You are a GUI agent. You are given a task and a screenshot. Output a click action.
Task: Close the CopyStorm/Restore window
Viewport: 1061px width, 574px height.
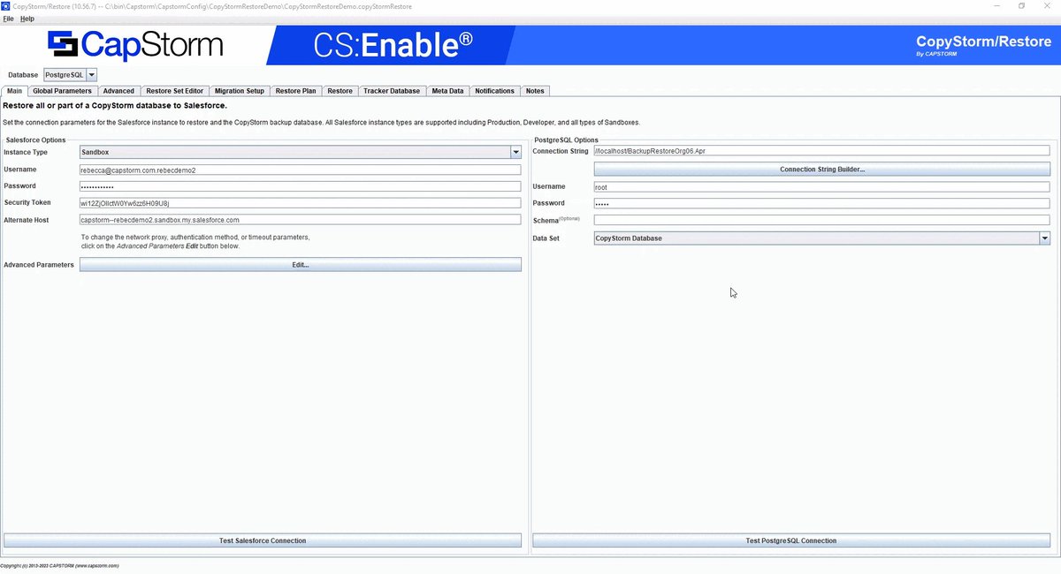[1049, 6]
